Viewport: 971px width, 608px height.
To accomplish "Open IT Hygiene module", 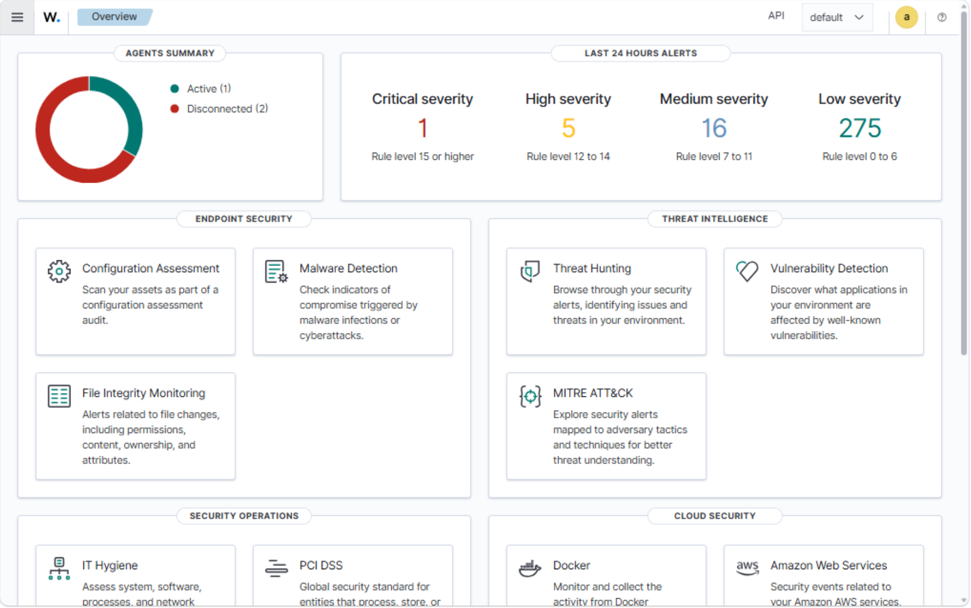I will [x=135, y=575].
